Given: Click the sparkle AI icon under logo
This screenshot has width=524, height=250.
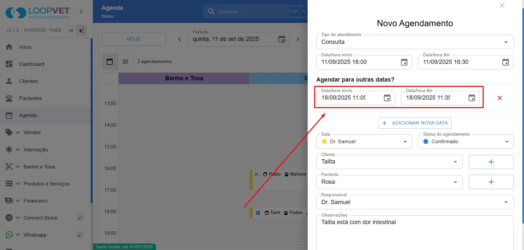Looking at the screenshot, I should (x=81, y=31).
